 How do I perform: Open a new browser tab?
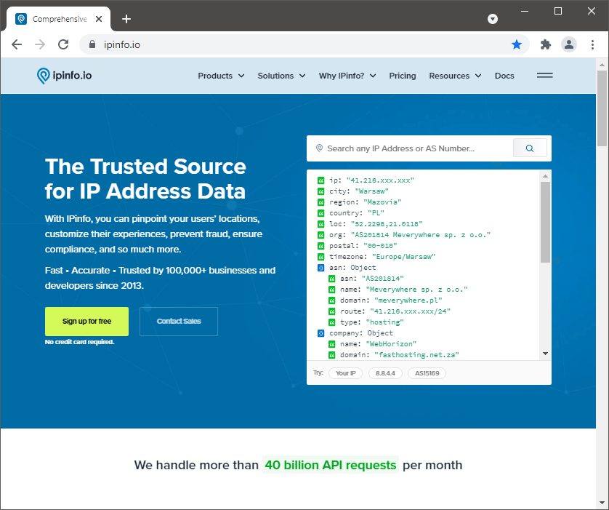(126, 19)
